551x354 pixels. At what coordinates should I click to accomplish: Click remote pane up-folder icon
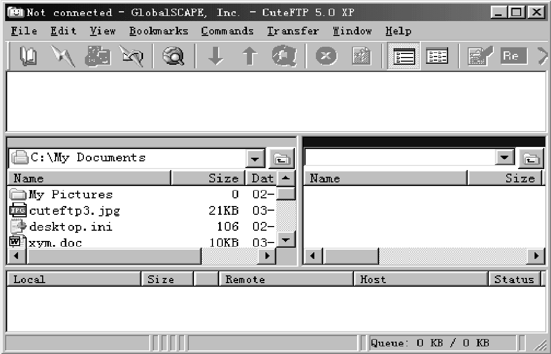pos(531,159)
